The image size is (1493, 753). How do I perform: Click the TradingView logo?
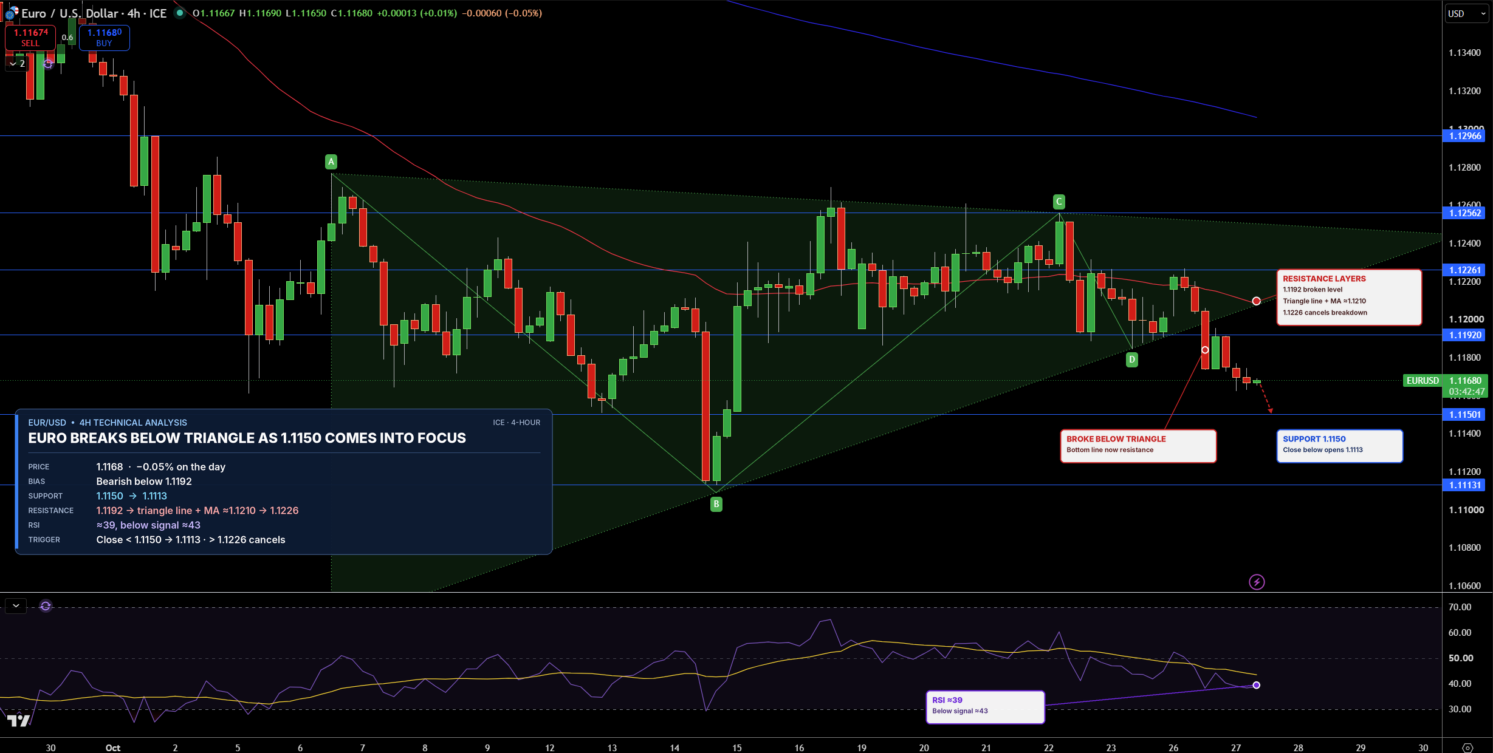click(18, 721)
